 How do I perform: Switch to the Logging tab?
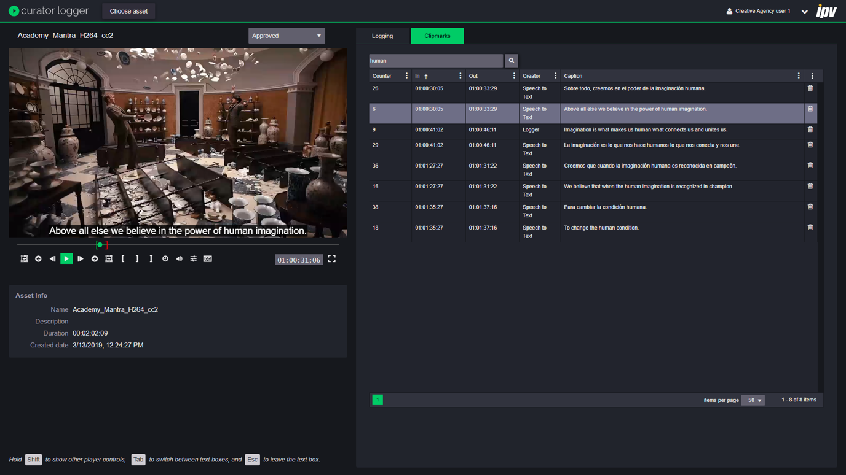[x=382, y=36]
